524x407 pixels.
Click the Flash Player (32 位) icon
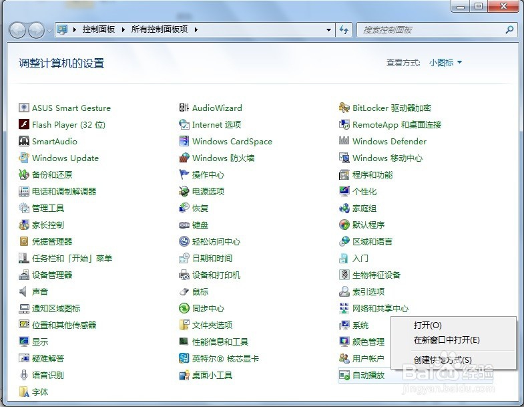(24, 124)
